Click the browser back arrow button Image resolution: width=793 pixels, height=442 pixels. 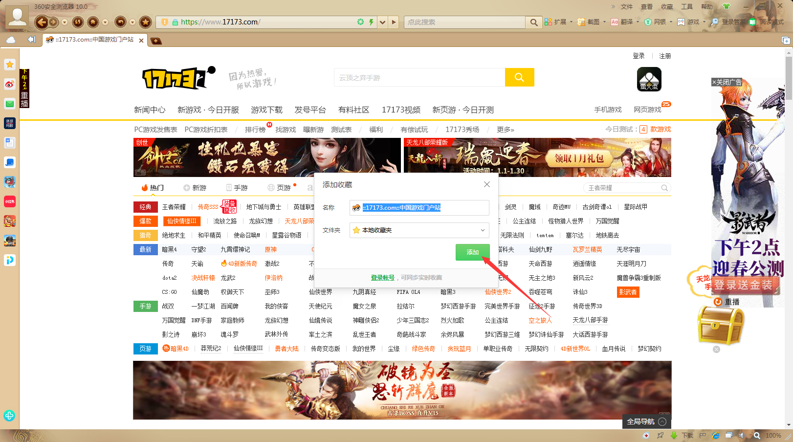(x=42, y=22)
